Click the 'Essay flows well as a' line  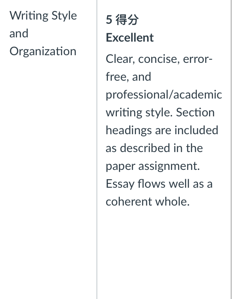tap(159, 184)
